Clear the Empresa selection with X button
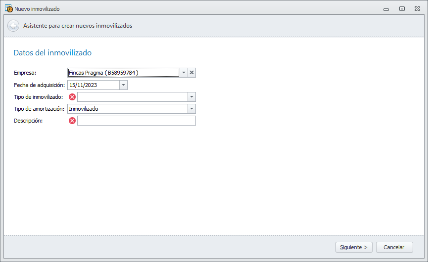Viewport: 428px width, 262px height. (192, 73)
